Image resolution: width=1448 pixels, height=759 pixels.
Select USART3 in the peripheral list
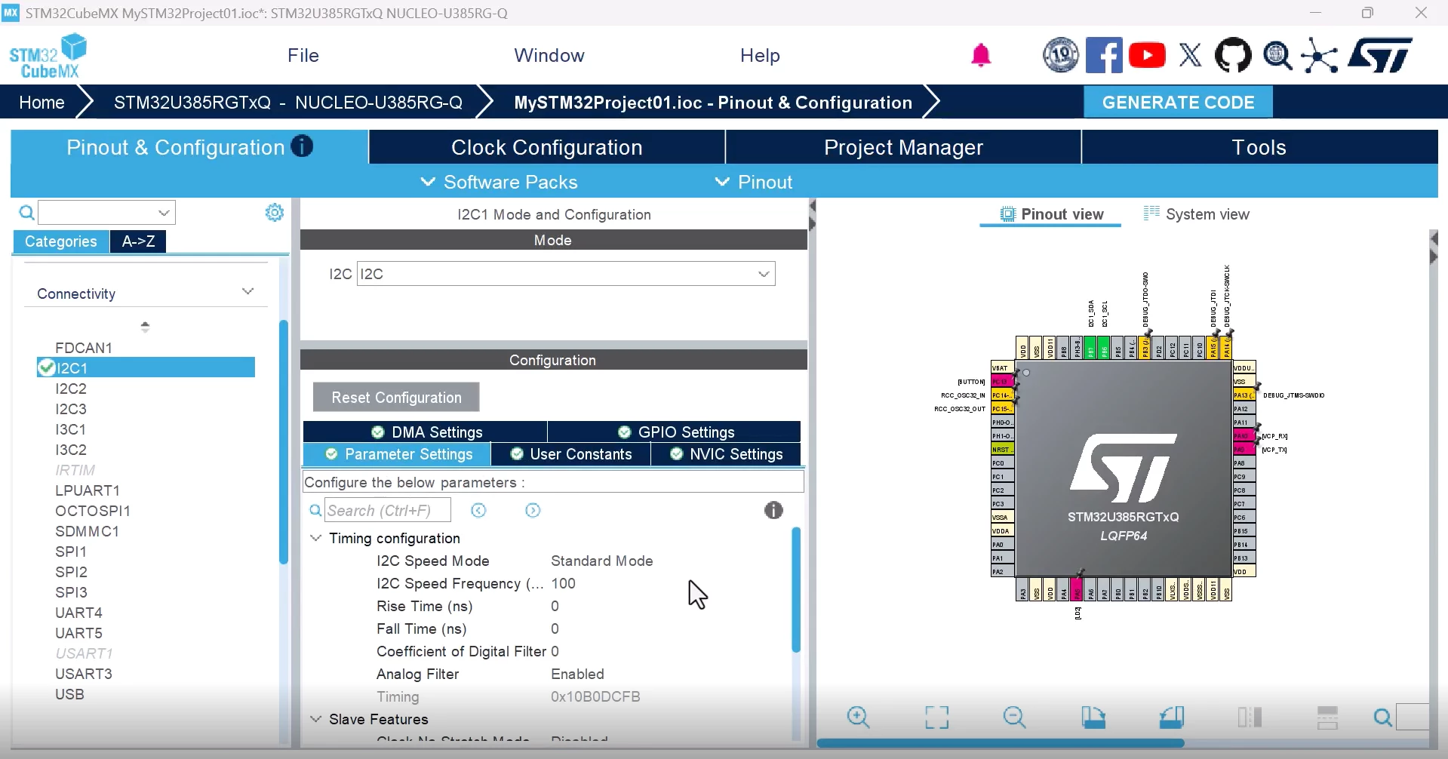[84, 674]
